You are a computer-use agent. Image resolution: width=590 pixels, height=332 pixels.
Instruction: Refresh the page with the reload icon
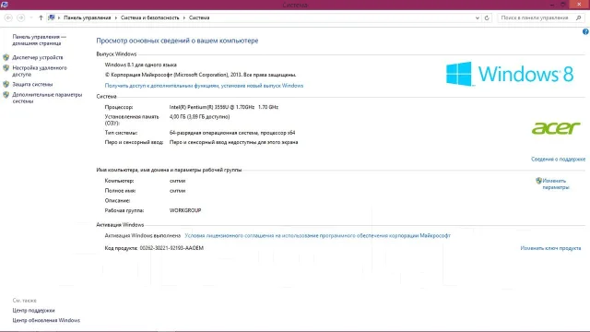tap(487, 18)
